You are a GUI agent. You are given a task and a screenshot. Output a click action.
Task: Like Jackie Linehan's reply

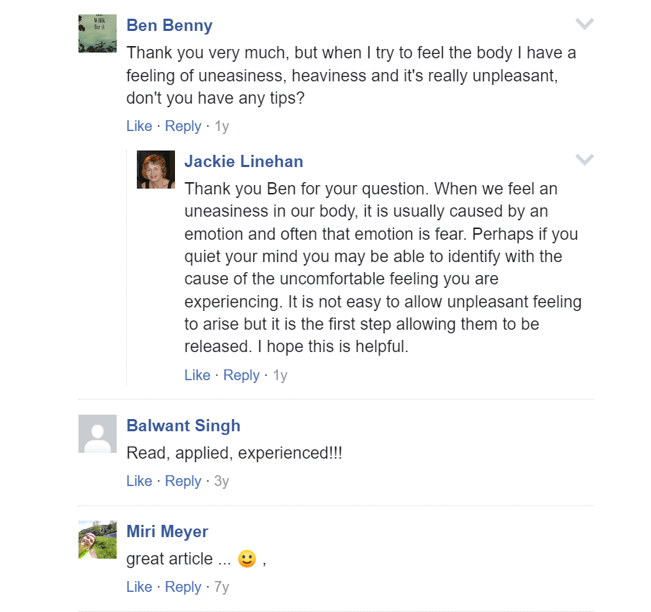tap(197, 375)
